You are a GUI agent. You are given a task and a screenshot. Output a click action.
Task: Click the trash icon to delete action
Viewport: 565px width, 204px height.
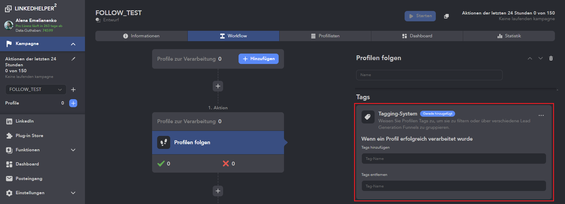[x=551, y=58]
